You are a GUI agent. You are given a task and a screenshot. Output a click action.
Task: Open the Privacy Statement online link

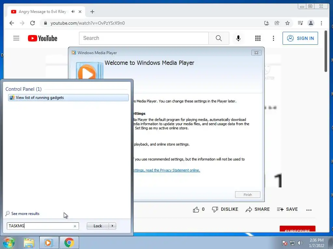(x=167, y=170)
